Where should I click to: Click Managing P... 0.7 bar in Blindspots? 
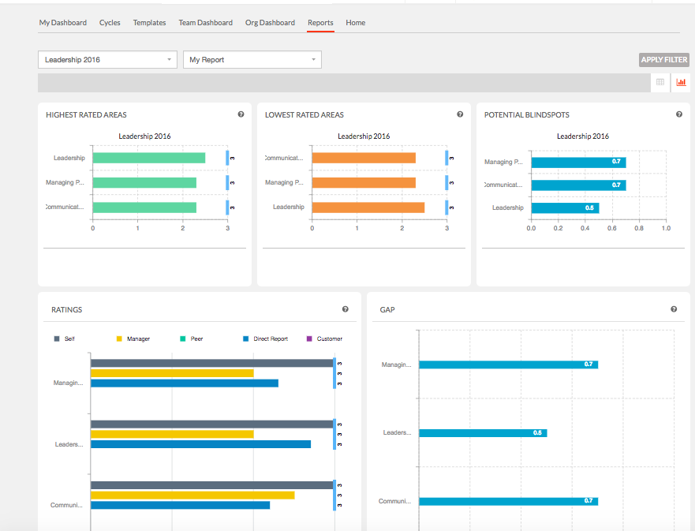578,163
